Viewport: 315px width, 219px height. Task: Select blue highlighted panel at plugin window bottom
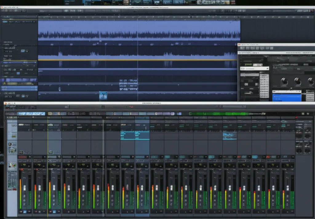point(287,97)
